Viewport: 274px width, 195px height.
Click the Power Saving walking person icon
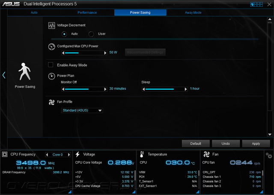[x=25, y=71]
